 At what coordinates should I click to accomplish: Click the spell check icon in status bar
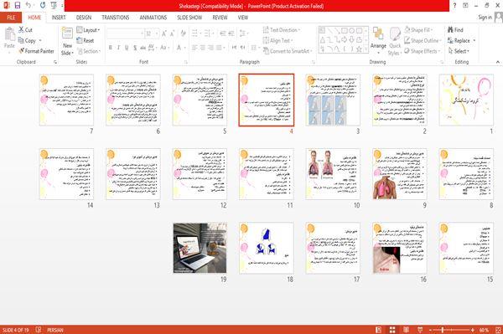pyautogui.click(x=39, y=330)
